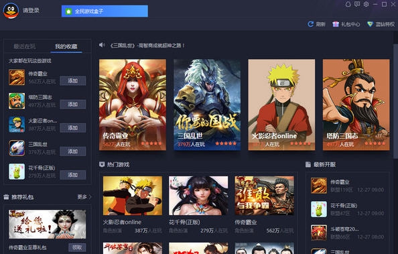
Task: Open 花千骨(正版) thumbnail under 热门游戏
Action: pos(198,196)
